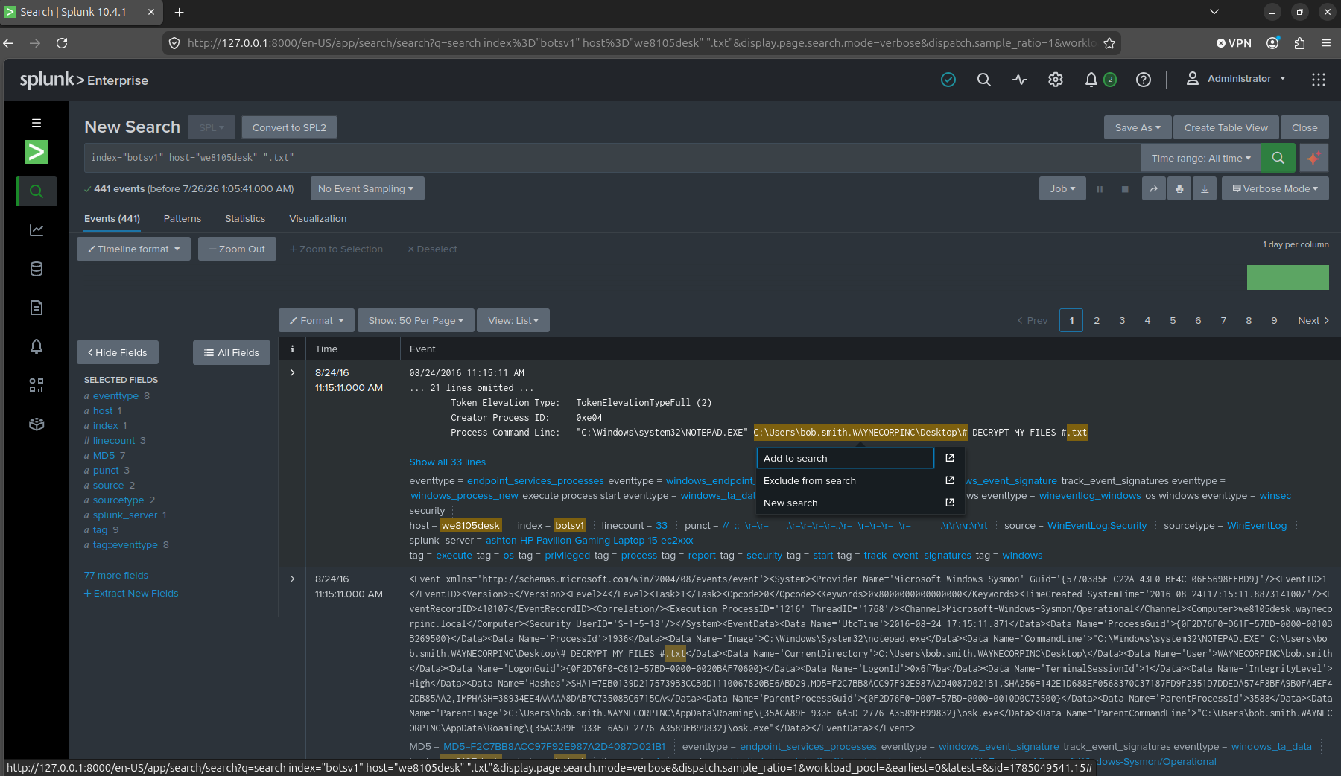The height and width of the screenshot is (776, 1341).
Task: Stop the search job
Action: coord(1125,189)
